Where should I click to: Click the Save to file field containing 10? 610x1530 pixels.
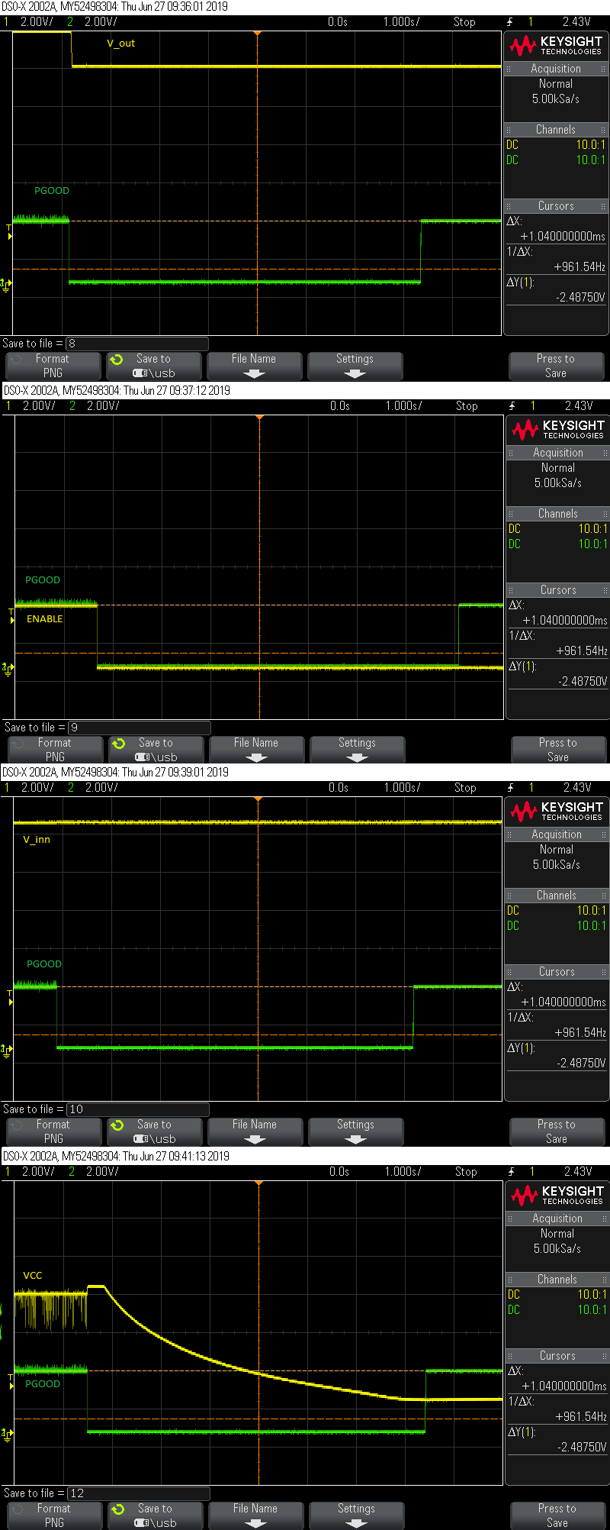138,1109
